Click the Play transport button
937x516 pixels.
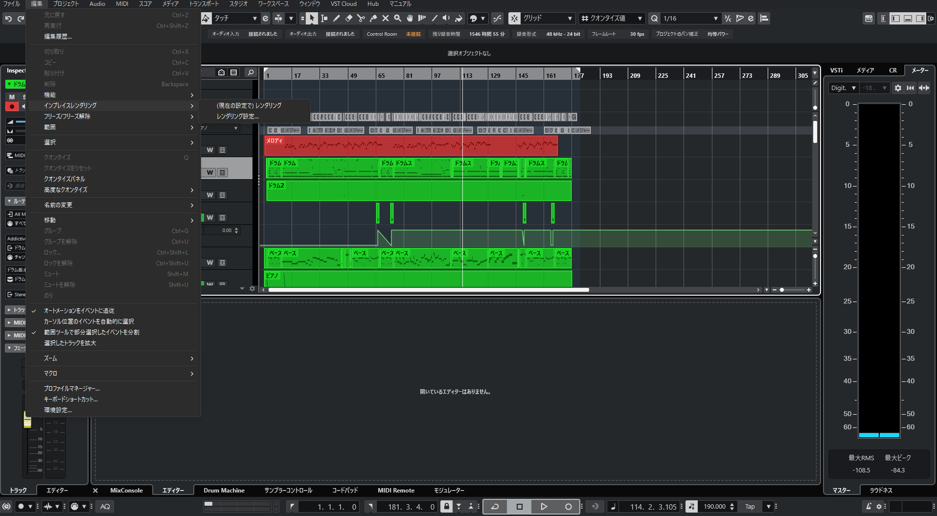coord(544,507)
